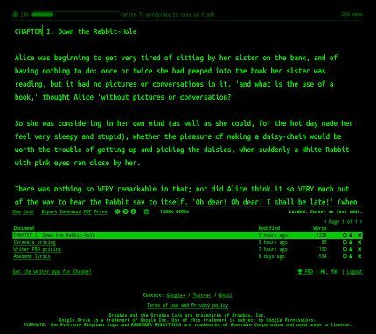Open the settings gear icon
This screenshot has width=376, height=334.
click(117, 212)
